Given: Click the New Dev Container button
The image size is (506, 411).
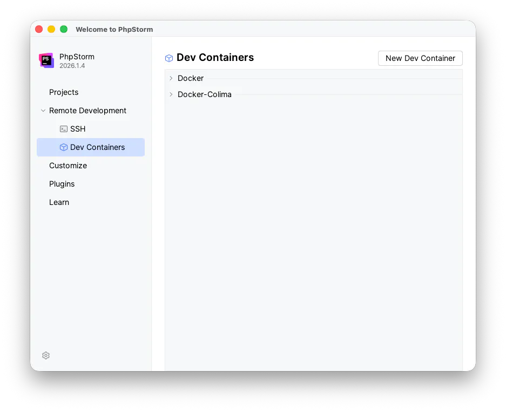Looking at the screenshot, I should coord(420,58).
